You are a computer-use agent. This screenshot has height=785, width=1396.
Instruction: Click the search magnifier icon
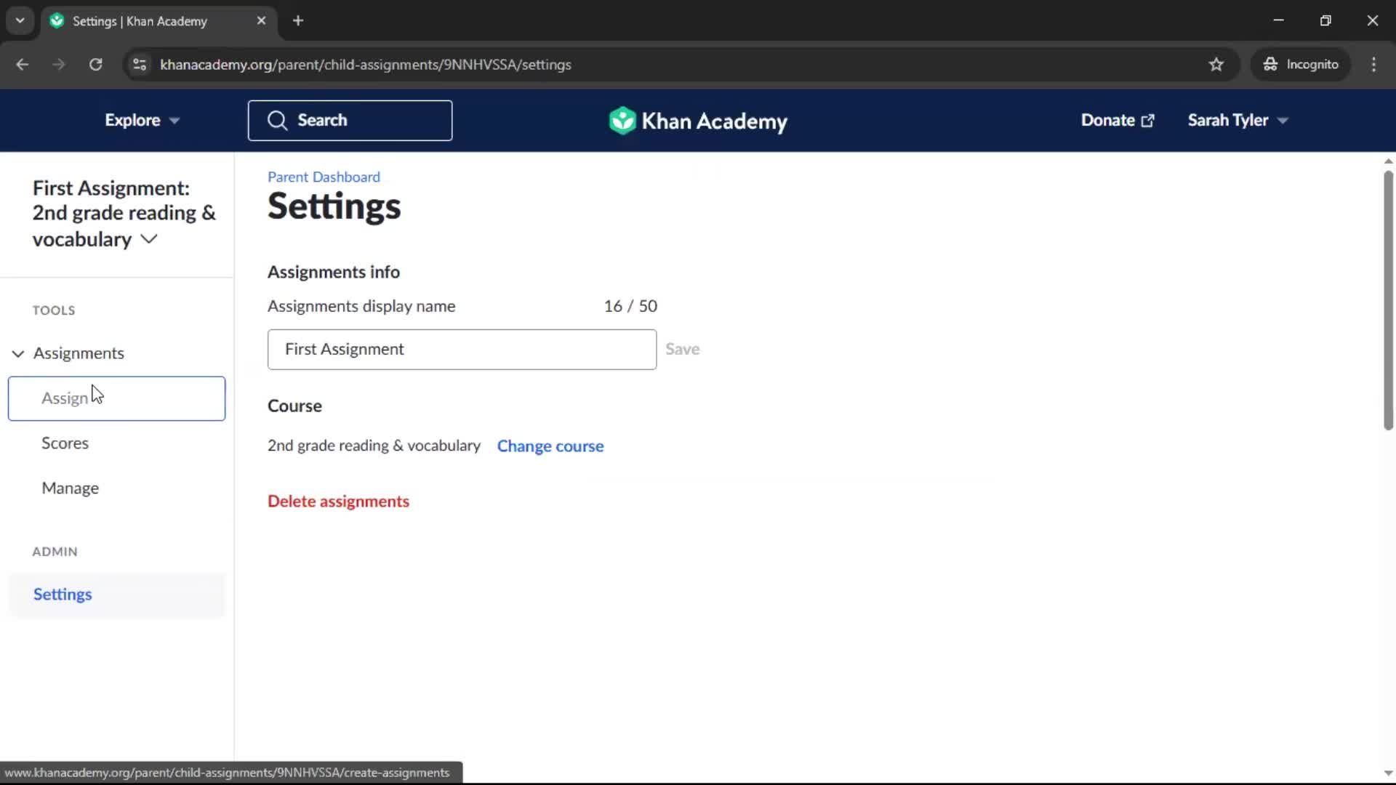pyautogui.click(x=277, y=120)
